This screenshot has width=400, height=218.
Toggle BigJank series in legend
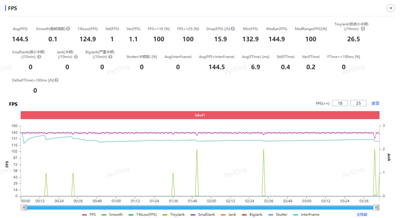tap(251, 214)
